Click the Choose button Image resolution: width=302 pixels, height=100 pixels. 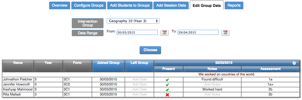click(150, 50)
